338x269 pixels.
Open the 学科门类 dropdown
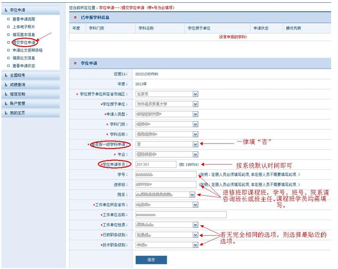[167, 124]
